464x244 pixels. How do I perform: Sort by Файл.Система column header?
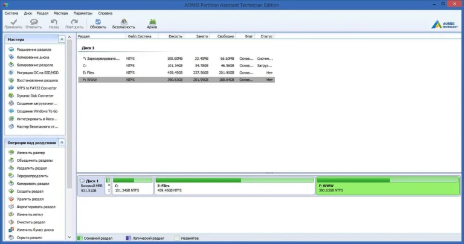point(142,36)
